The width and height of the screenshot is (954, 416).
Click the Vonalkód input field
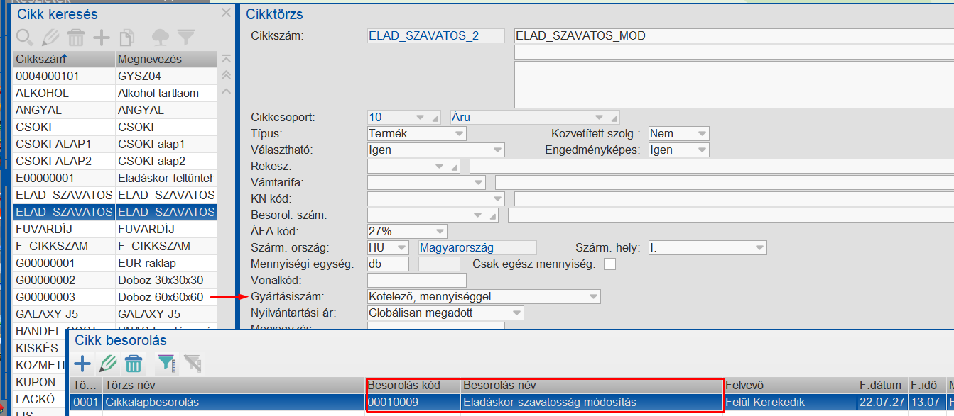416,281
